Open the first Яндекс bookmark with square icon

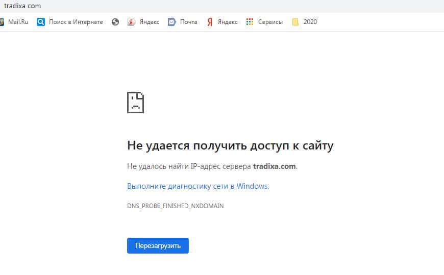143,22
